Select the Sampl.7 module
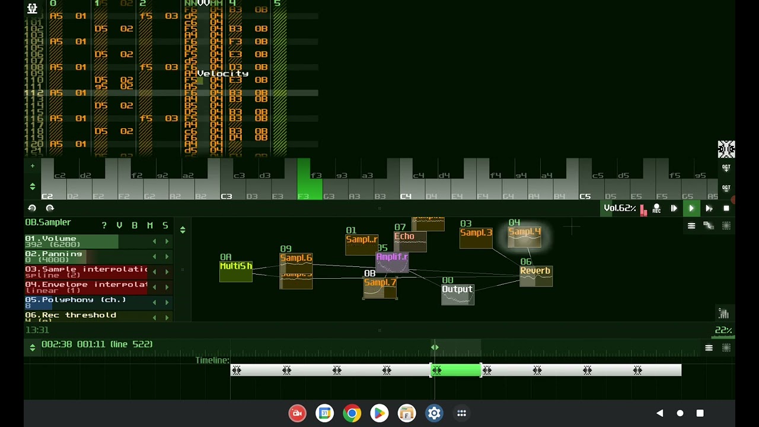The width and height of the screenshot is (759, 427). [380, 288]
